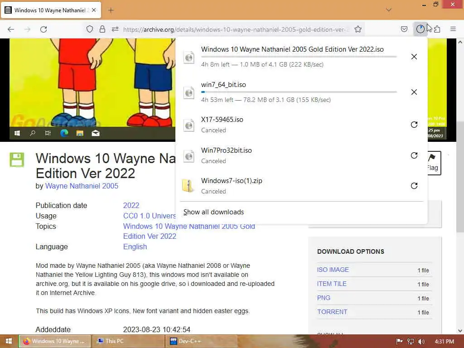Click the 4:31 PM taskbar clock
The height and width of the screenshot is (348, 464).
(x=444, y=341)
